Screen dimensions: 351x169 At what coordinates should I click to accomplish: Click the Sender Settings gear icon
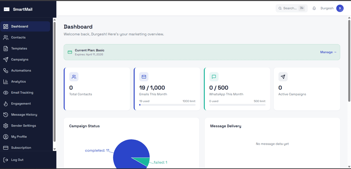(x=6, y=126)
